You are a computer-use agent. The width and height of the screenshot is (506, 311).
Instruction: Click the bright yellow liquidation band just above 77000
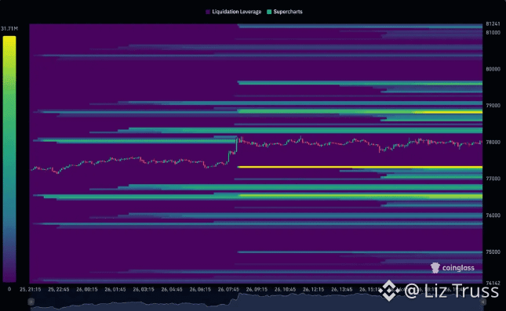click(360, 168)
